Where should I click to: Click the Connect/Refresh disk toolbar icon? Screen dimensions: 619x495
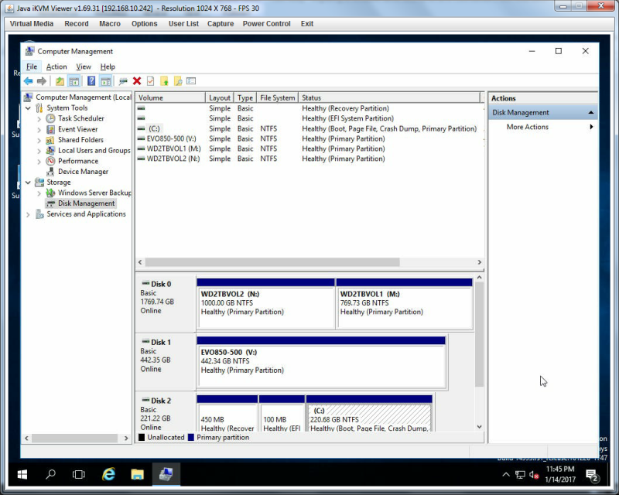123,81
